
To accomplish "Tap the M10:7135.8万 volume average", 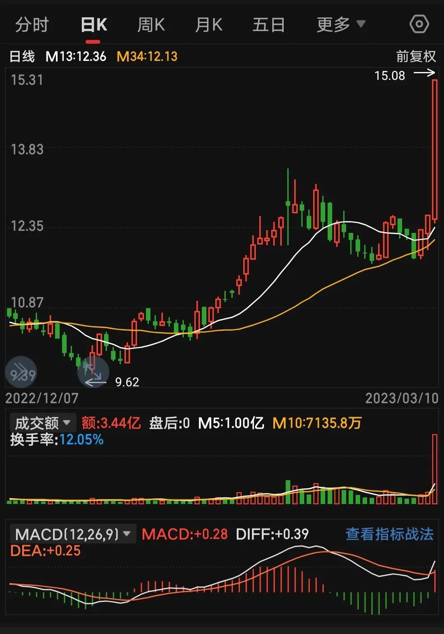I will [x=317, y=423].
